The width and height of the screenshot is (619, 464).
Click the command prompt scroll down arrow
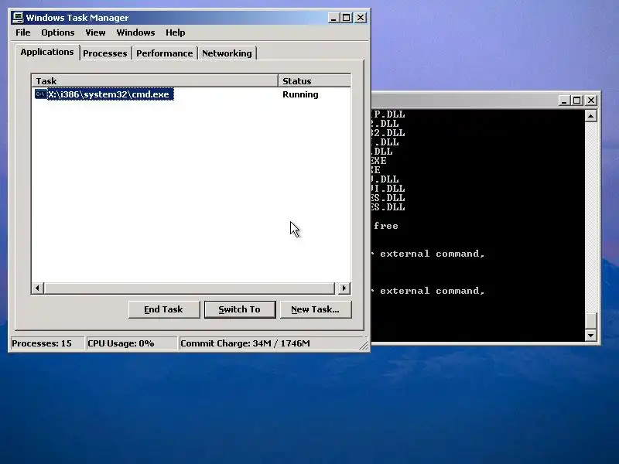590,336
